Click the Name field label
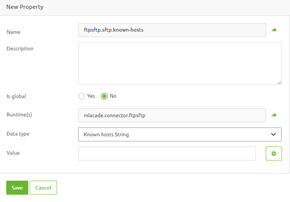The width and height of the screenshot is (290, 202). click(x=13, y=32)
